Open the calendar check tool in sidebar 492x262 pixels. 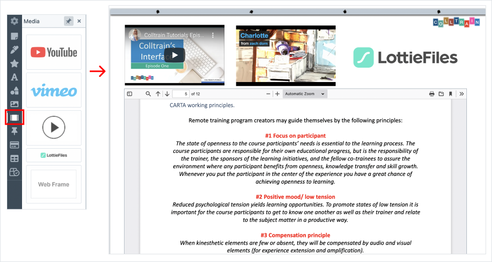pos(14,172)
